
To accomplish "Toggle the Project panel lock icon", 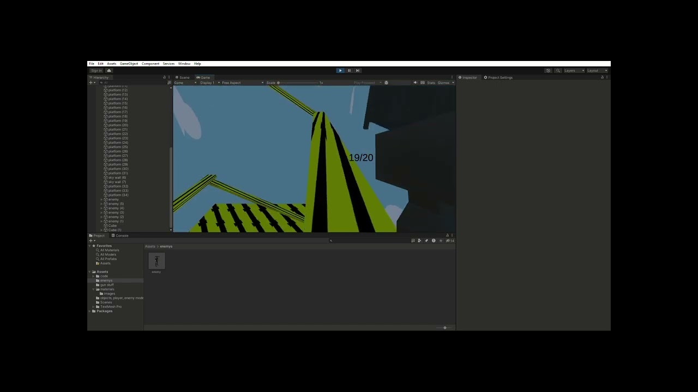I will pos(447,235).
